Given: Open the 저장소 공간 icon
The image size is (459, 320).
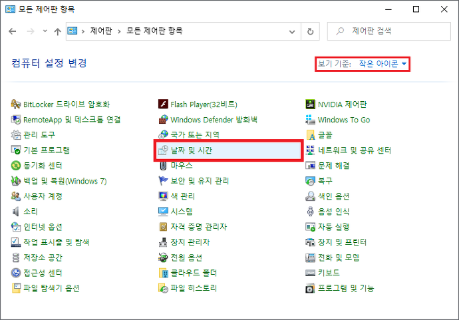Looking at the screenshot, I should coord(15,257).
